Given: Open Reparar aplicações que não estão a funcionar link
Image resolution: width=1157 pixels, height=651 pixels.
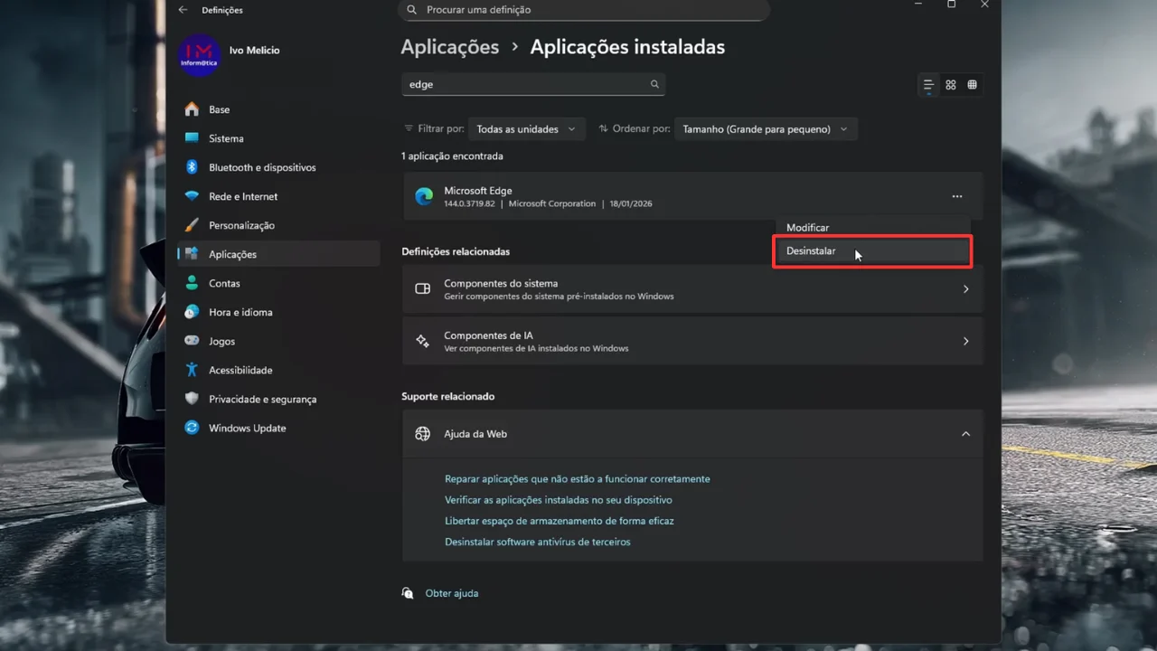Looking at the screenshot, I should pyautogui.click(x=578, y=479).
